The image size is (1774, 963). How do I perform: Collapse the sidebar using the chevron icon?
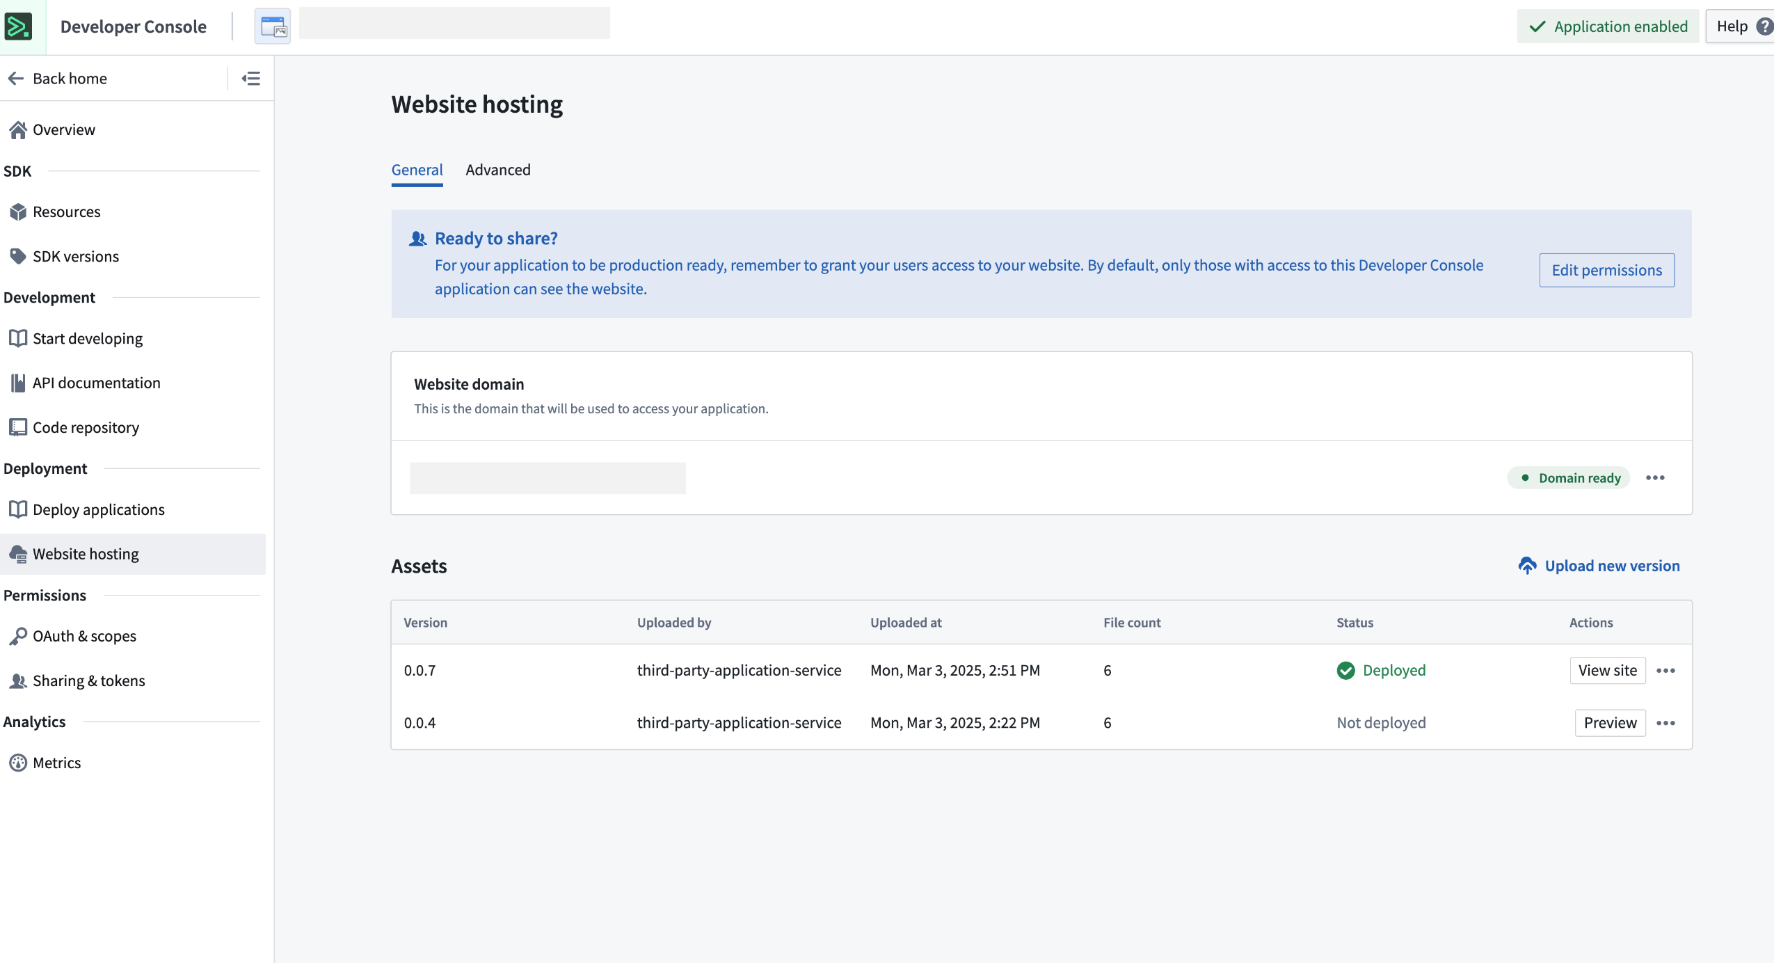click(x=250, y=78)
